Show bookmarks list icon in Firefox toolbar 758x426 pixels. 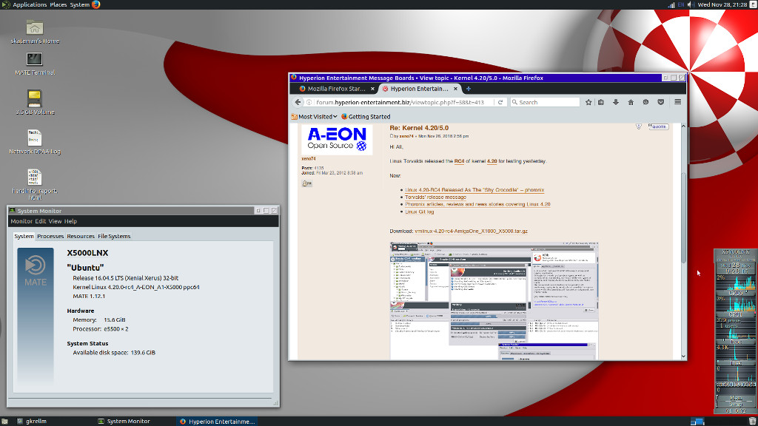[601, 102]
